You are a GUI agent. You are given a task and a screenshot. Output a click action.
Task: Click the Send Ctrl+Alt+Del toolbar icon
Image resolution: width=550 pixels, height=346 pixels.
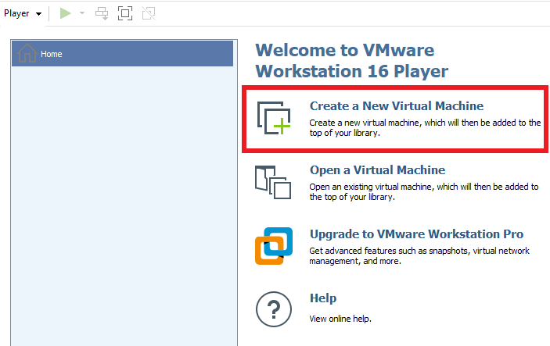click(102, 13)
